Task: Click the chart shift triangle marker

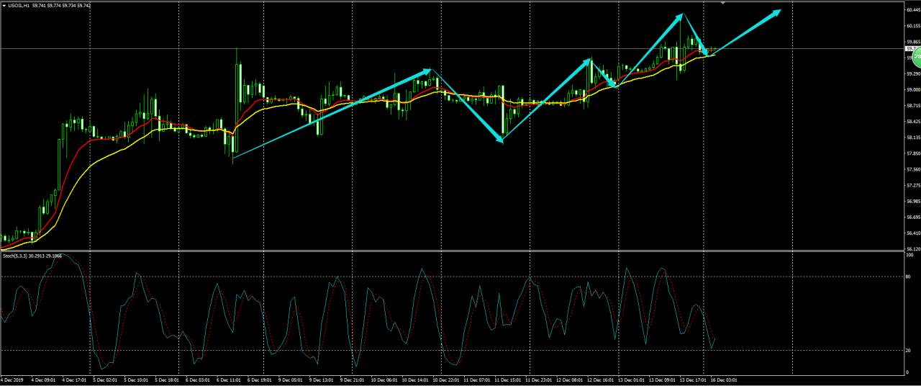Action: (x=724, y=3)
